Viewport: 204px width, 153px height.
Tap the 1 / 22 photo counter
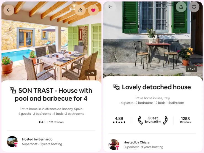click(192, 69)
